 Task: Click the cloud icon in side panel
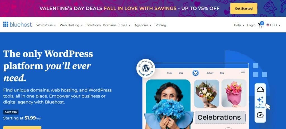tap(260, 90)
